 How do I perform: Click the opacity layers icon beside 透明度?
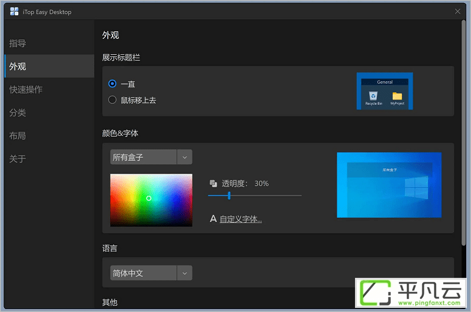pyautogui.click(x=213, y=183)
